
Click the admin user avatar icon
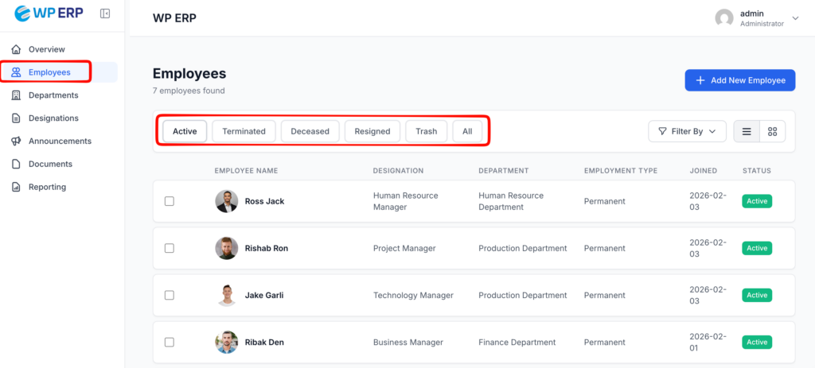click(723, 18)
